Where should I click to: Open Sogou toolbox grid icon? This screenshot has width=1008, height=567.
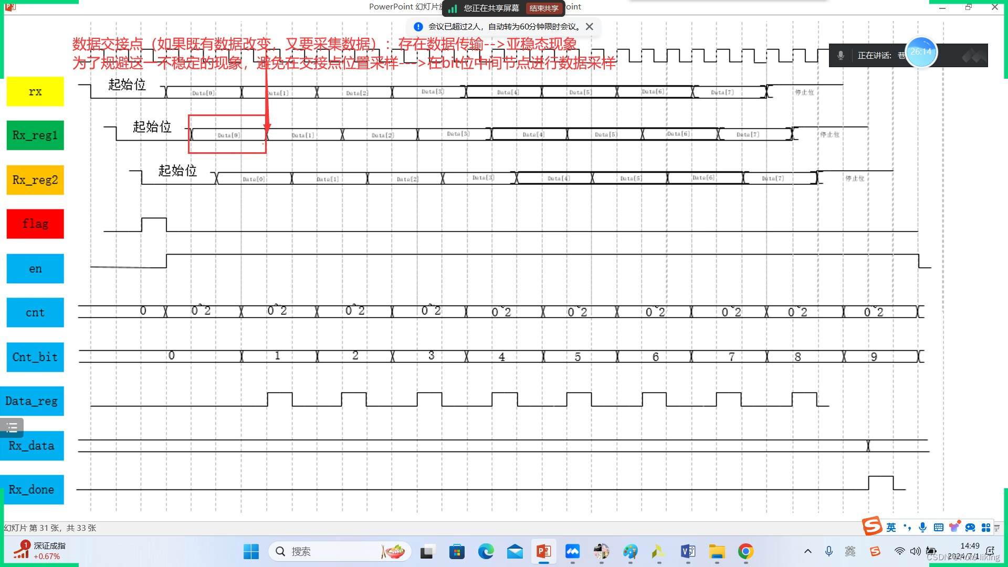coord(986,528)
